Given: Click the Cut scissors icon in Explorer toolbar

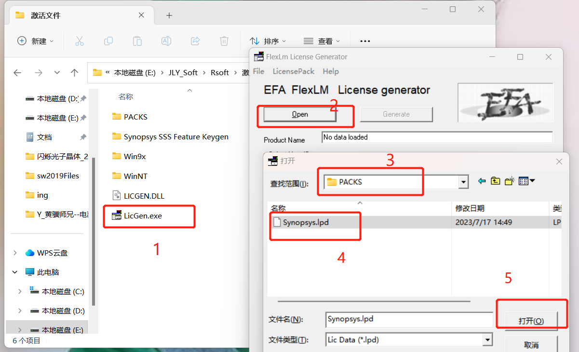Looking at the screenshot, I should (x=80, y=41).
